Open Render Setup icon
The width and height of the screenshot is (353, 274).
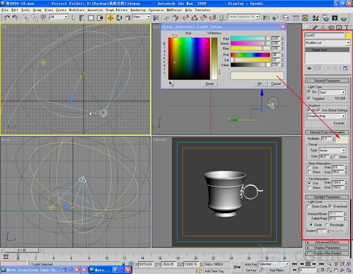(326, 18)
